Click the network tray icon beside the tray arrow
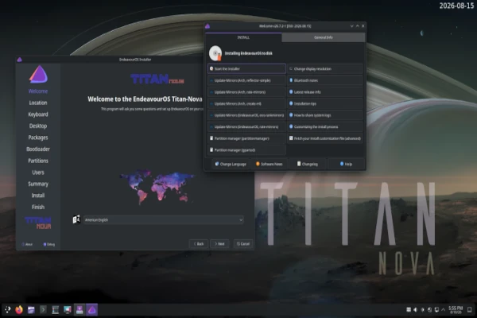This screenshot has width=477, height=318. click(x=436, y=310)
